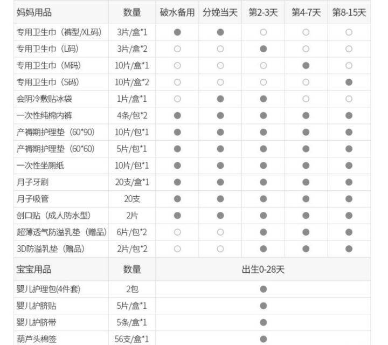This screenshot has width=388, height=345.
Task: Click empty circle for 会阴冷敷贴冰袋 under 第4-7天
Action: [x=306, y=99]
